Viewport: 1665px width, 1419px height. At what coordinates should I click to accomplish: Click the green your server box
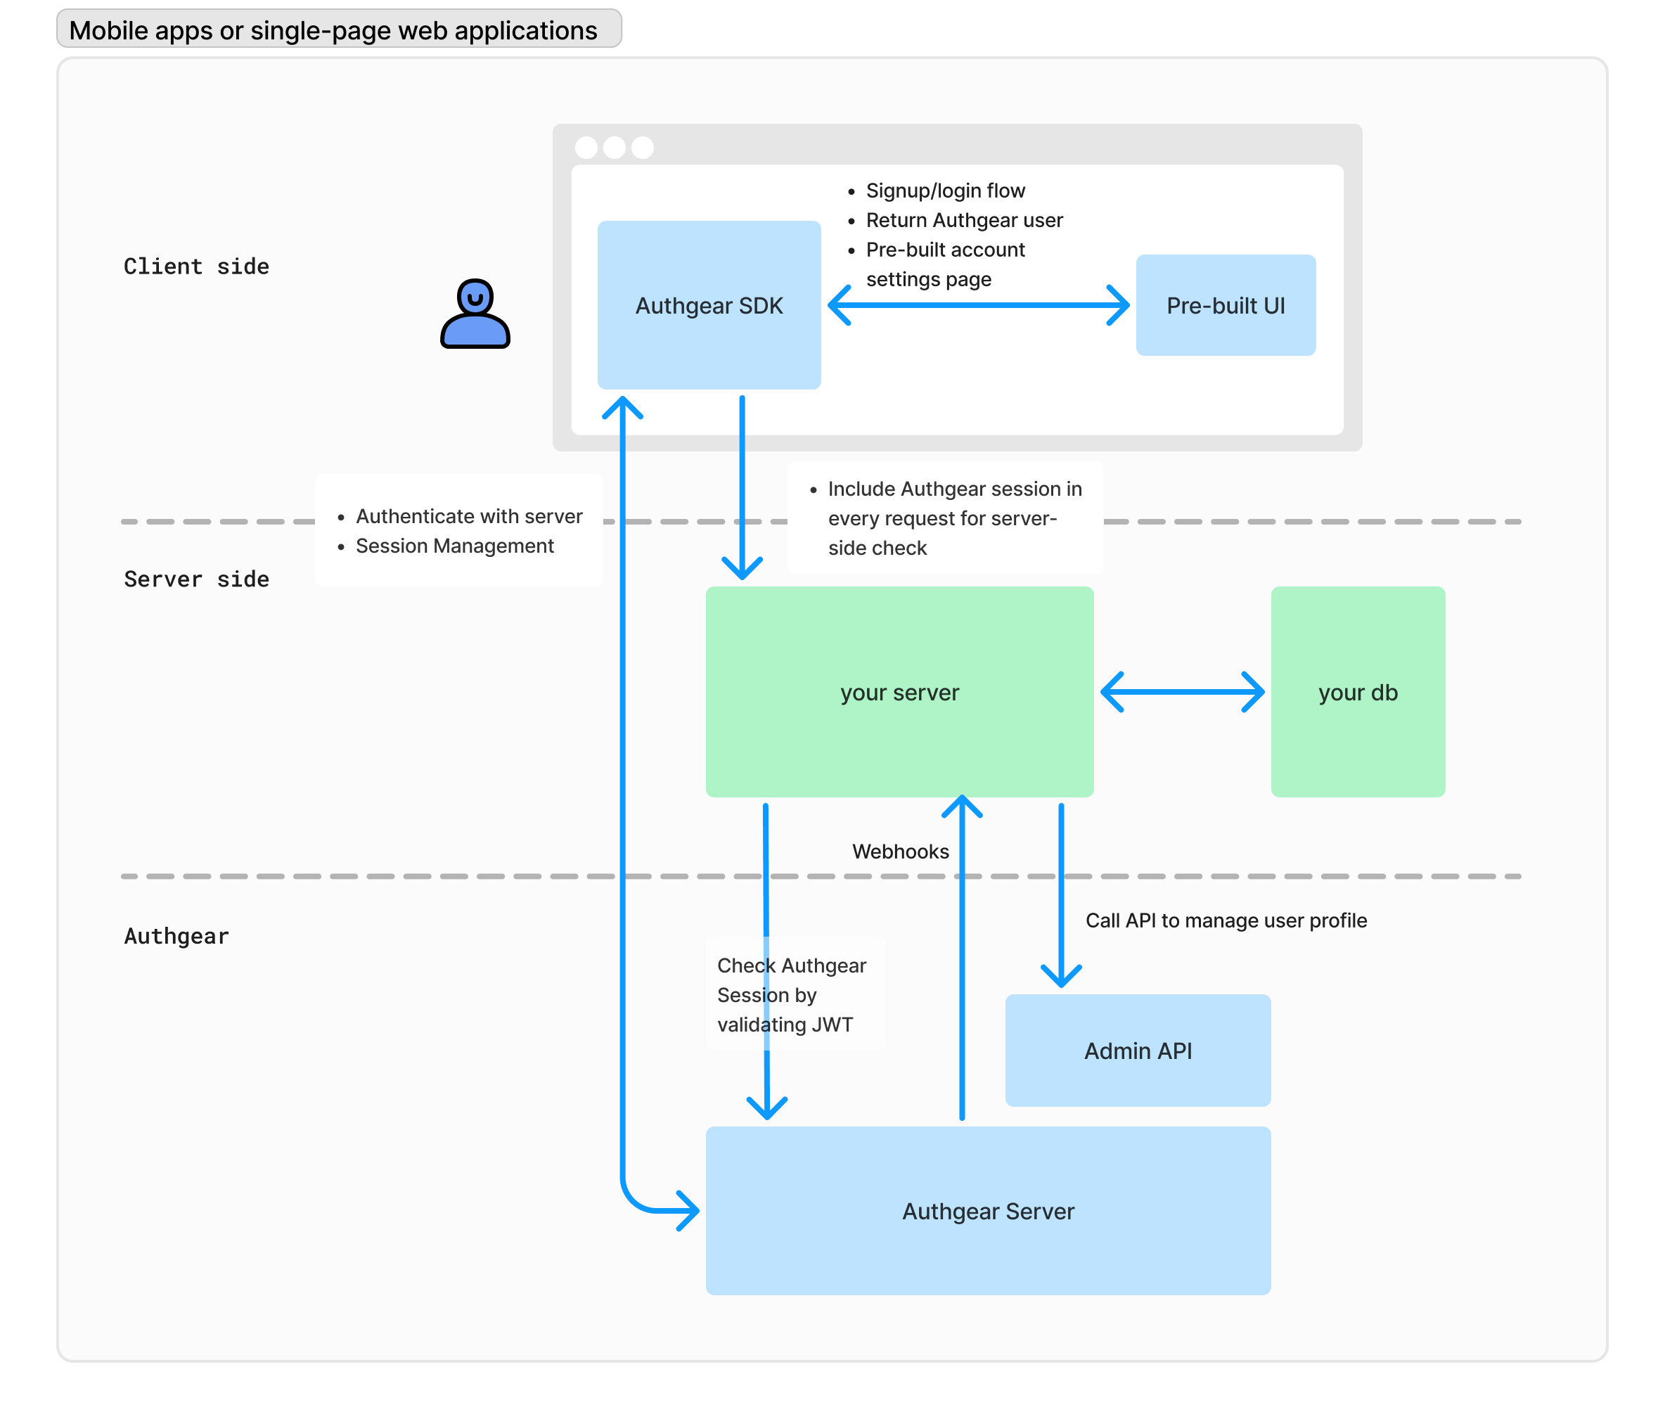[x=899, y=692]
